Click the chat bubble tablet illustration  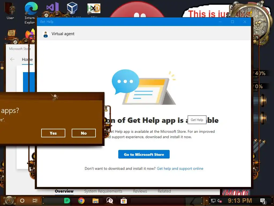144,87
